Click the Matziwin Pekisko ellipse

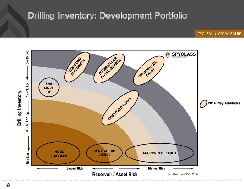coord(160,153)
